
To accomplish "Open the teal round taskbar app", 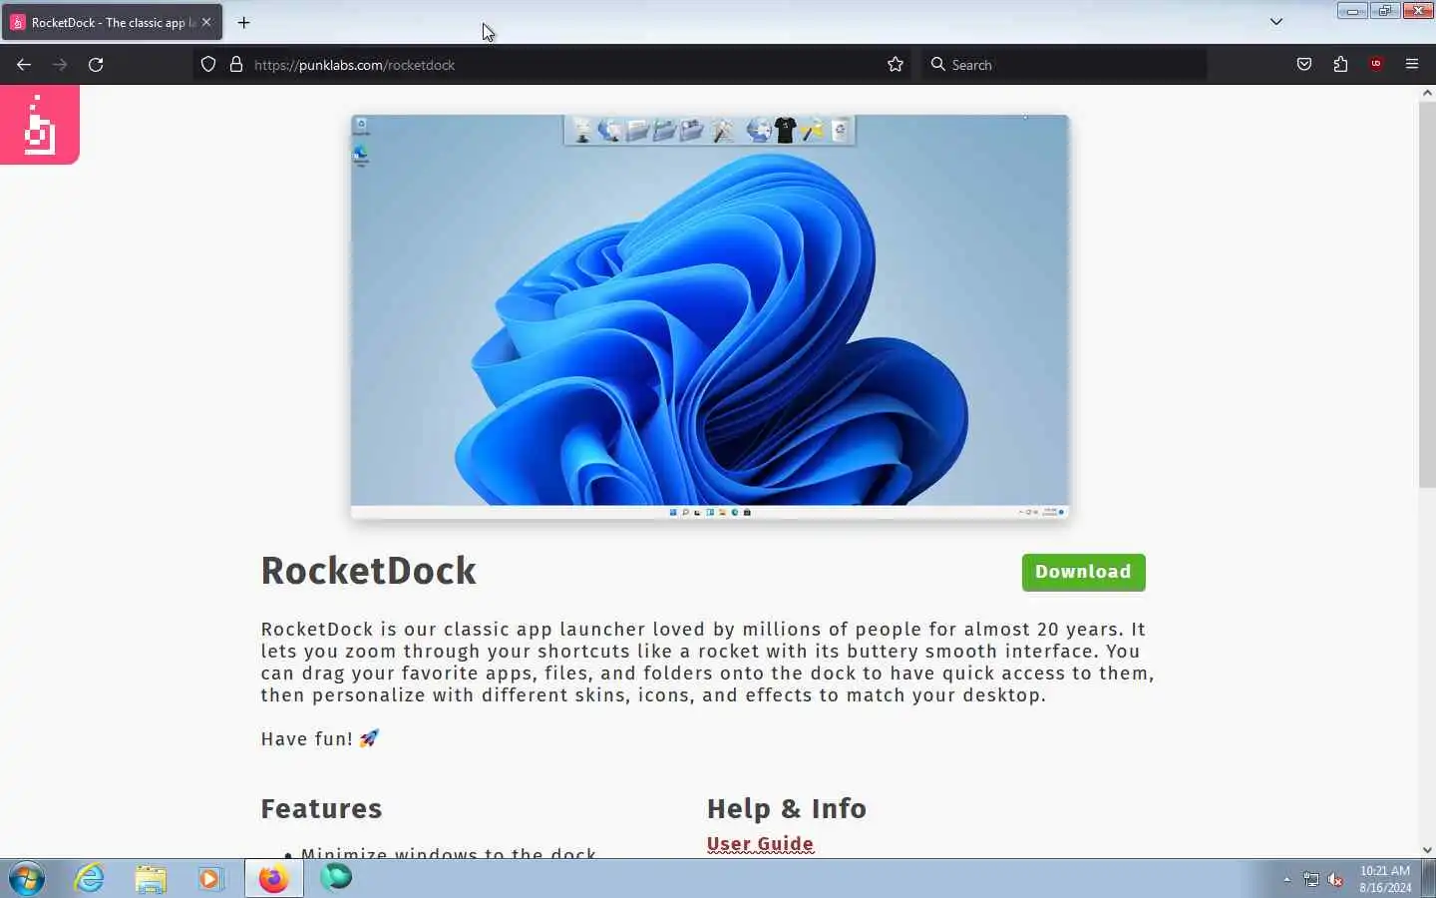I will tap(336, 878).
